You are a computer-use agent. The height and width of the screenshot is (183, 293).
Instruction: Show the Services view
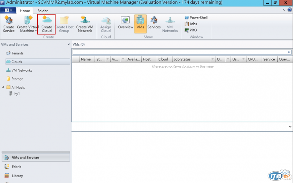(x=154, y=23)
